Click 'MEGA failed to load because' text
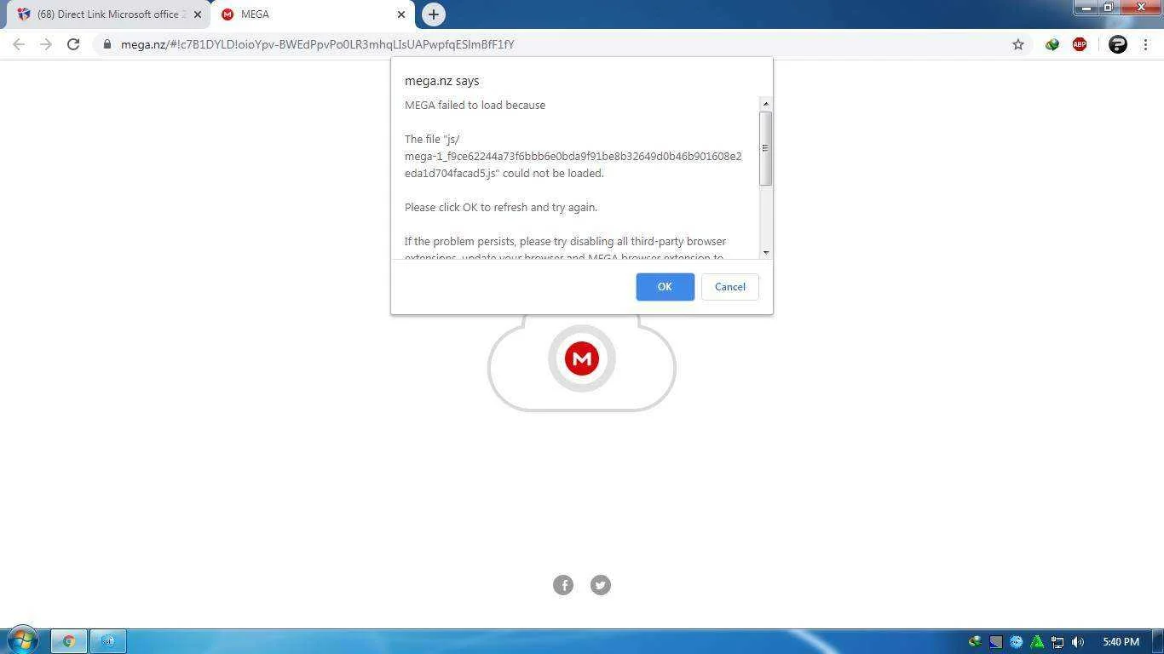The width and height of the screenshot is (1164, 654). [475, 106]
